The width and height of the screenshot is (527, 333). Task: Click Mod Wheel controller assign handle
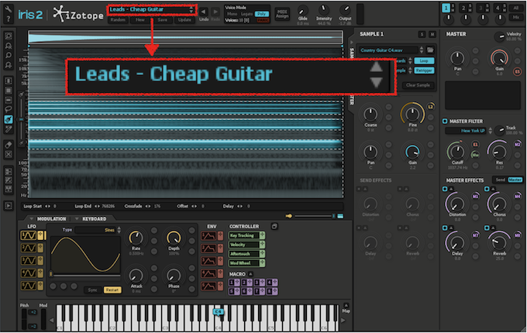(x=262, y=263)
